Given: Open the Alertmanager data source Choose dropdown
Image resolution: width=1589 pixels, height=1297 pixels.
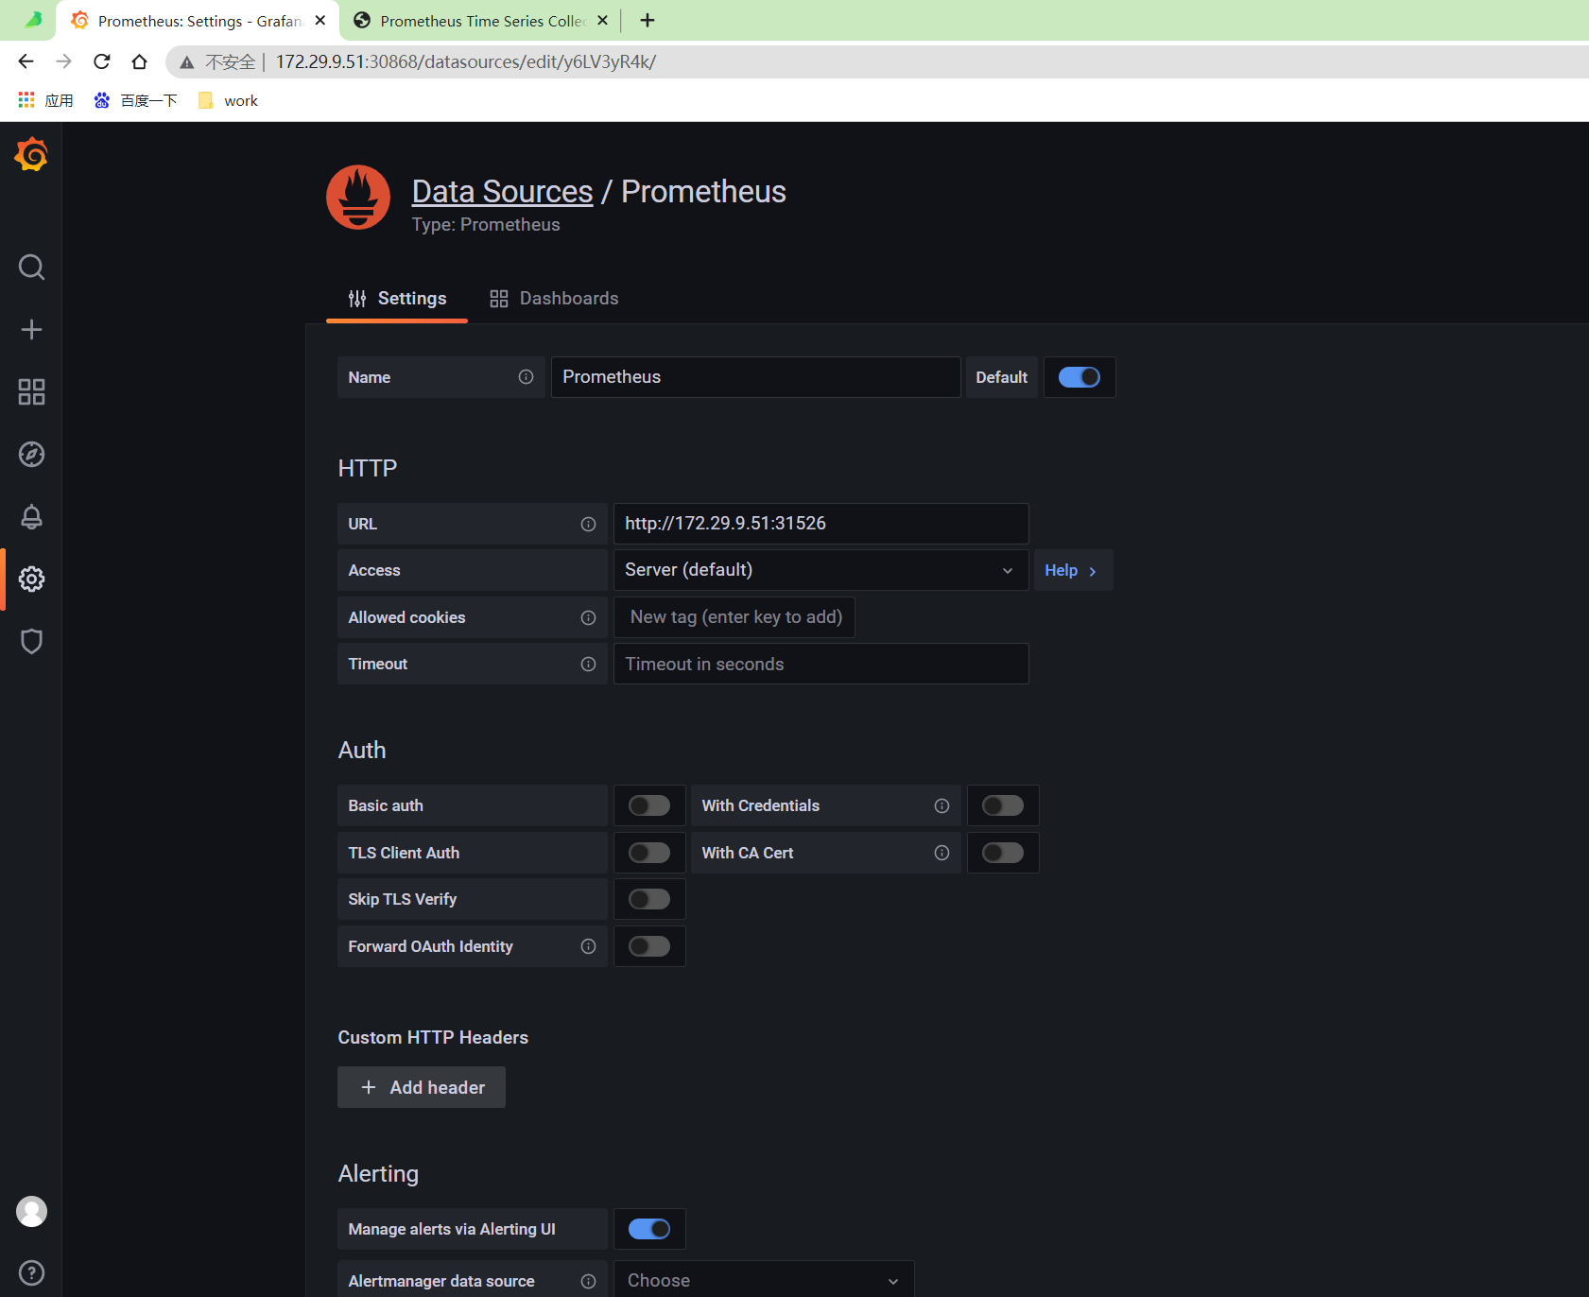Looking at the screenshot, I should click(764, 1280).
